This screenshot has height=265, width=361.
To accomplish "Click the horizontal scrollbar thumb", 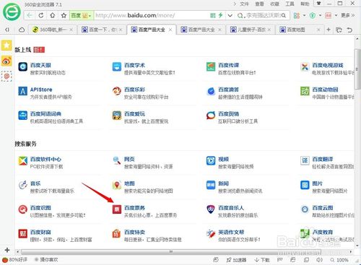I will pyautogui.click(x=171, y=252).
